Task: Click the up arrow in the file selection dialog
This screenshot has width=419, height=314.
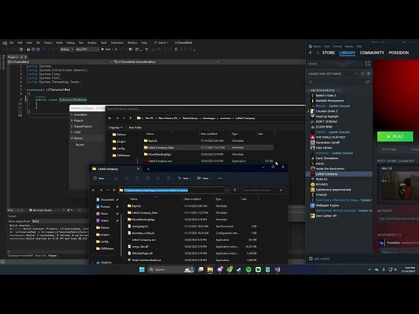Action: 130,118
